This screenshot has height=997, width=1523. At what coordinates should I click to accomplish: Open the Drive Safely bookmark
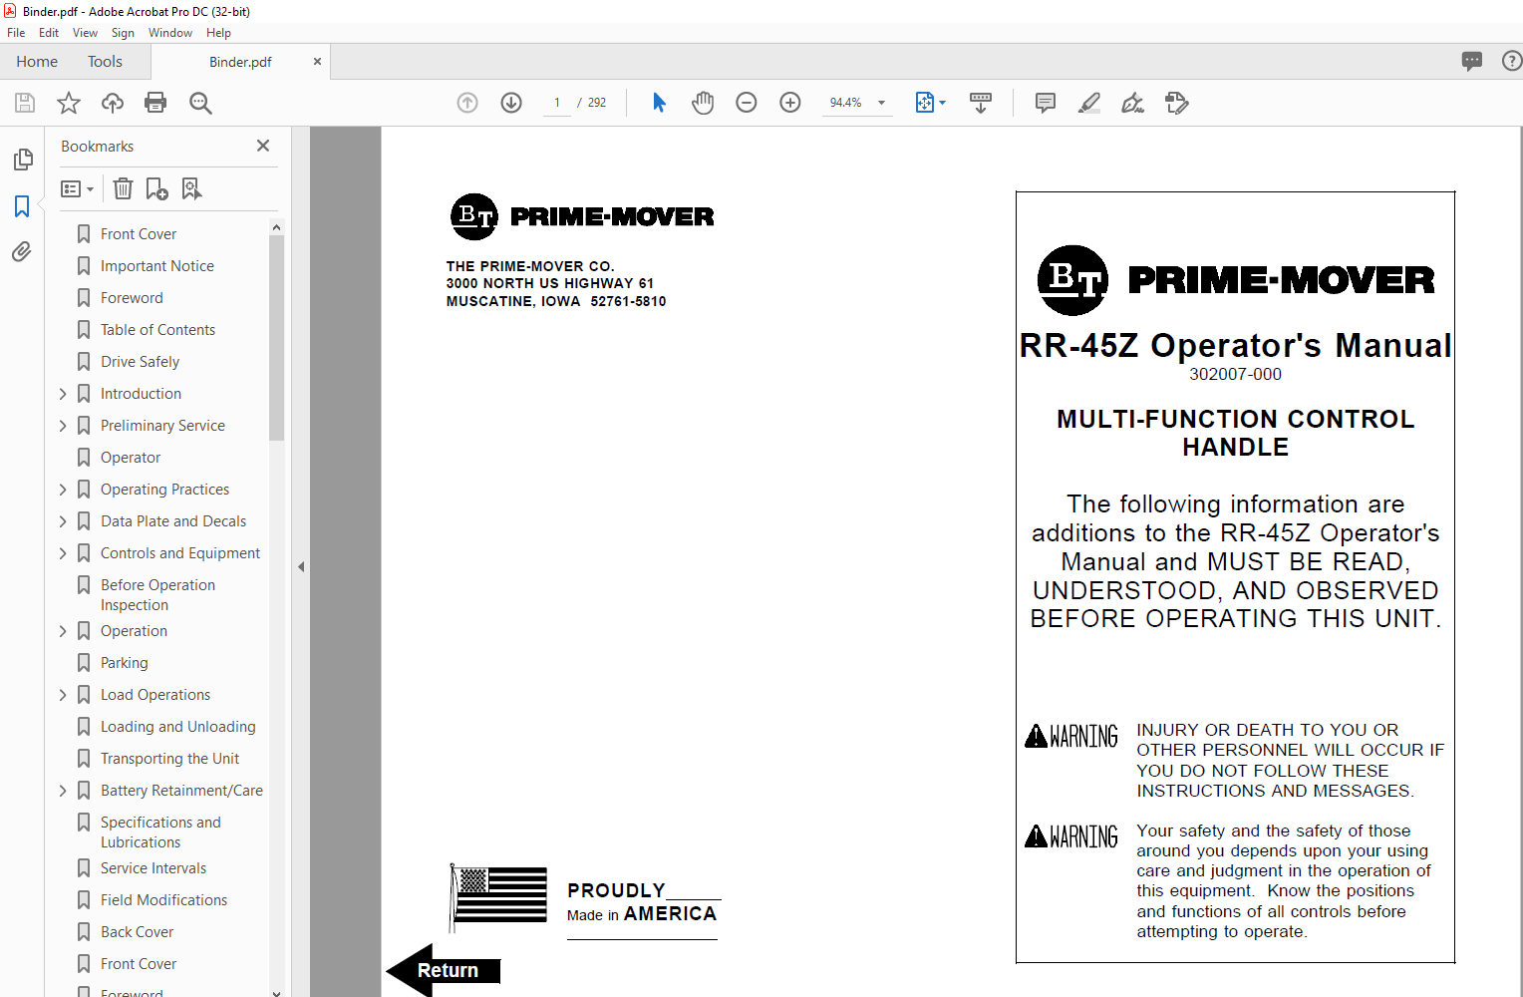pyautogui.click(x=140, y=362)
